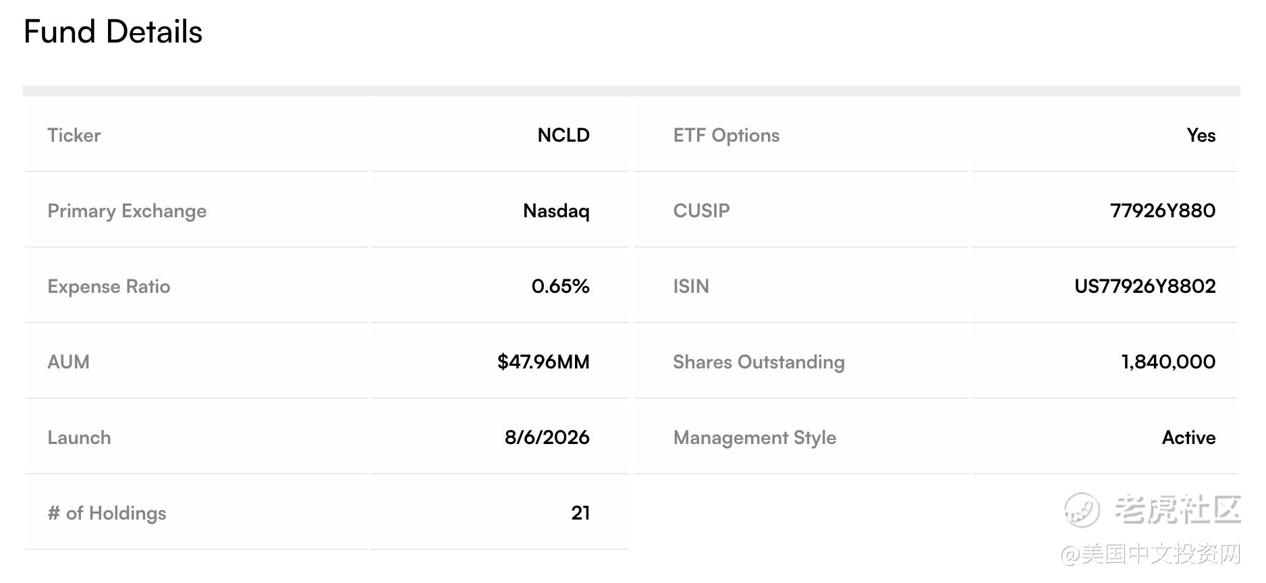Screen dimensions: 1266x583
Task: Click the Launch date 8/6/2026
Action: click(x=547, y=437)
